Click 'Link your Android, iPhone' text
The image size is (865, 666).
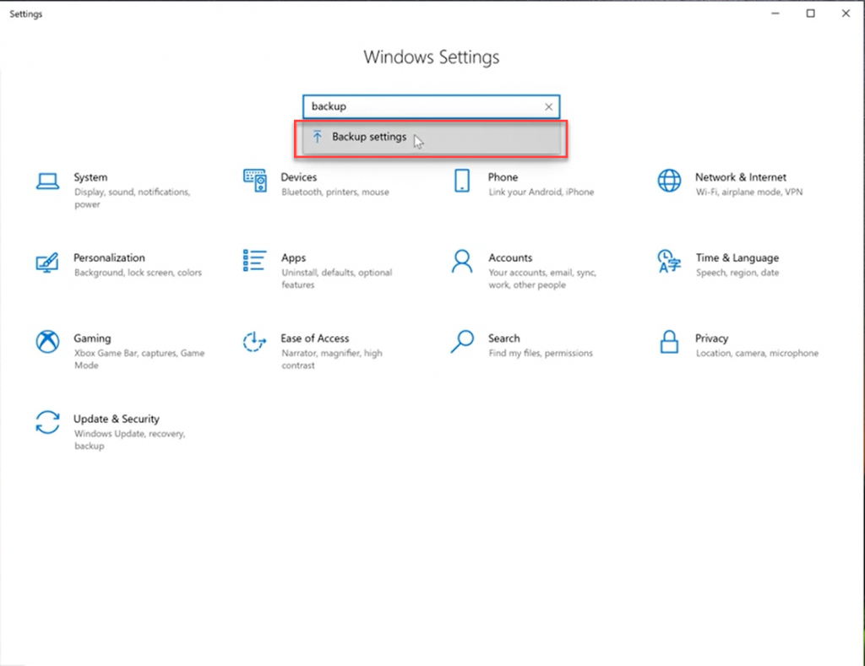coord(541,192)
